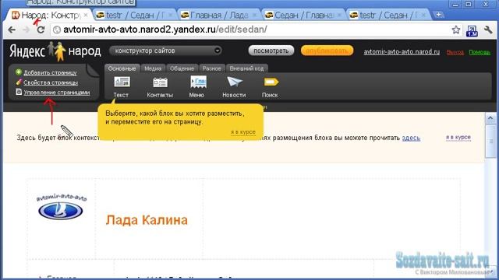Click the vertical scrollbar thumb
The height and width of the screenshot is (280, 499).
pos(490,141)
